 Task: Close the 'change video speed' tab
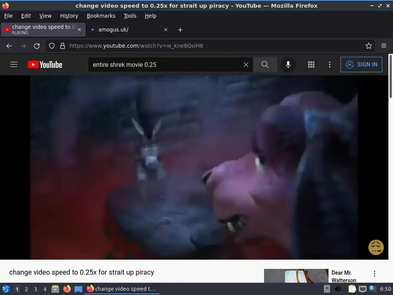[x=79, y=30]
